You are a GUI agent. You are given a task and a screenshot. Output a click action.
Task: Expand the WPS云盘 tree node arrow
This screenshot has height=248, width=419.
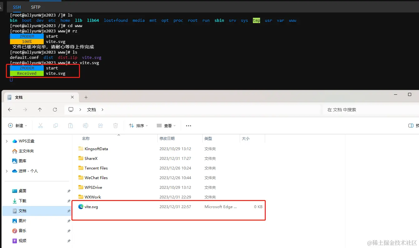pos(7,141)
